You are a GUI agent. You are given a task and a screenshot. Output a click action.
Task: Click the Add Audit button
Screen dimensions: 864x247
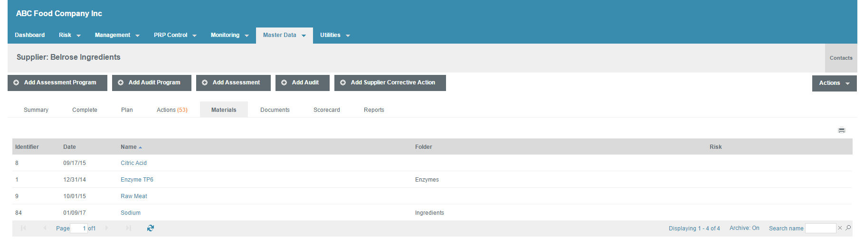303,82
